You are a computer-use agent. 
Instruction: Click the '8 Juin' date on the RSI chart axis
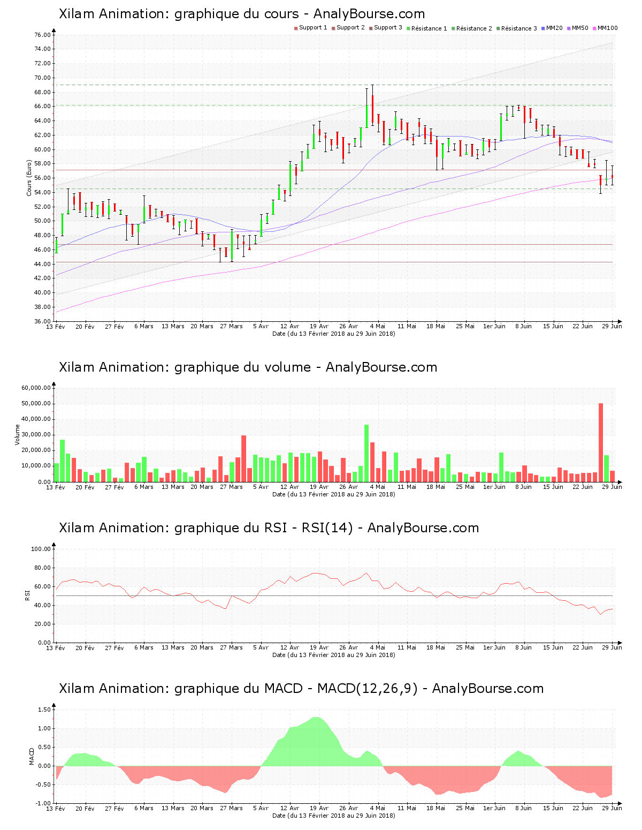524,647
